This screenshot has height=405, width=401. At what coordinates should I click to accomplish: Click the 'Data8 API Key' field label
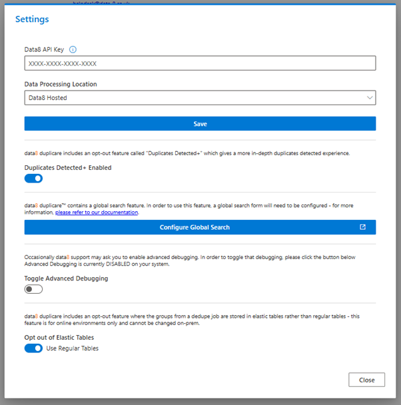(45, 49)
